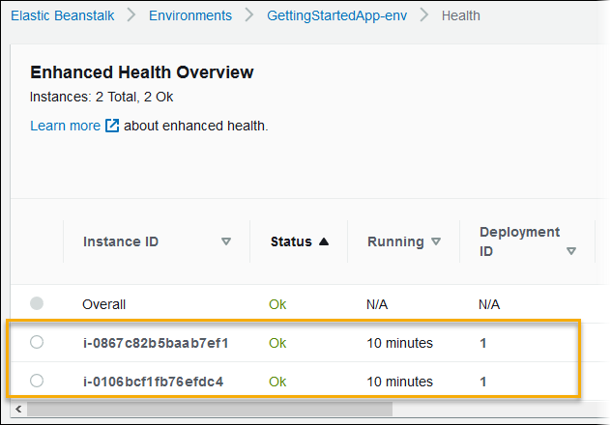Click the Status ascending sort arrow
611x425 pixels.
coord(324,241)
